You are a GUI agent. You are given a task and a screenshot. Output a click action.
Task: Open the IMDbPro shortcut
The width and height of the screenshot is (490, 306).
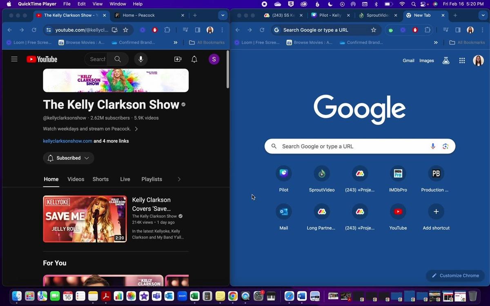pyautogui.click(x=398, y=179)
